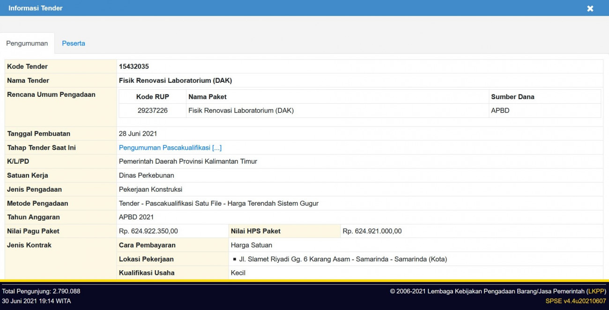Click the Sumber Dana column header
This screenshot has height=310, width=609.
coord(512,97)
